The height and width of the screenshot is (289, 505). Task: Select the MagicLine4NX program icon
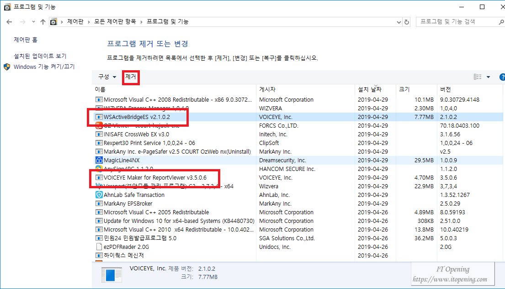(x=99, y=160)
